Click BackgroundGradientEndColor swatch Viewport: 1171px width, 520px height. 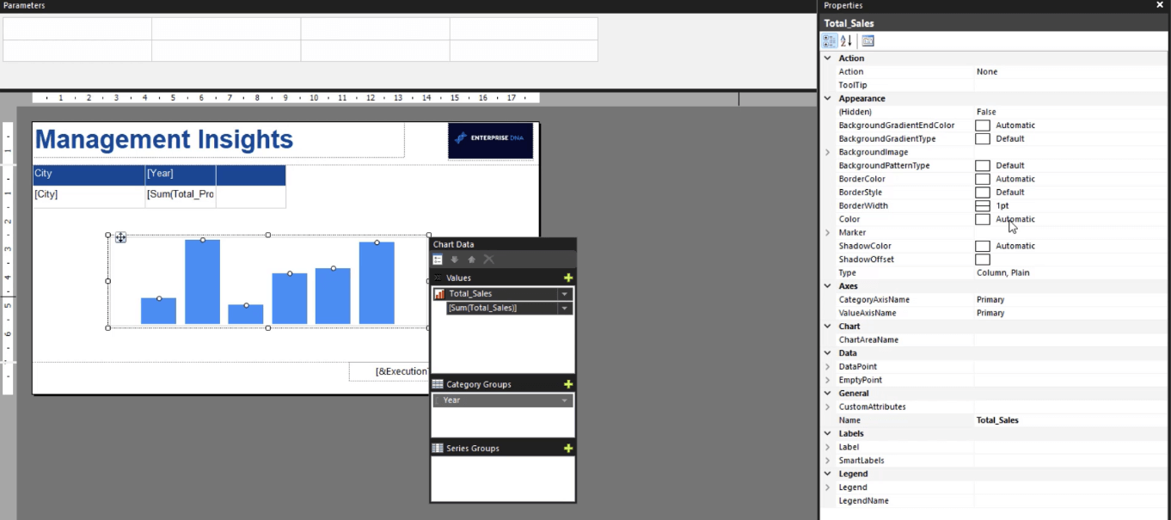[983, 125]
